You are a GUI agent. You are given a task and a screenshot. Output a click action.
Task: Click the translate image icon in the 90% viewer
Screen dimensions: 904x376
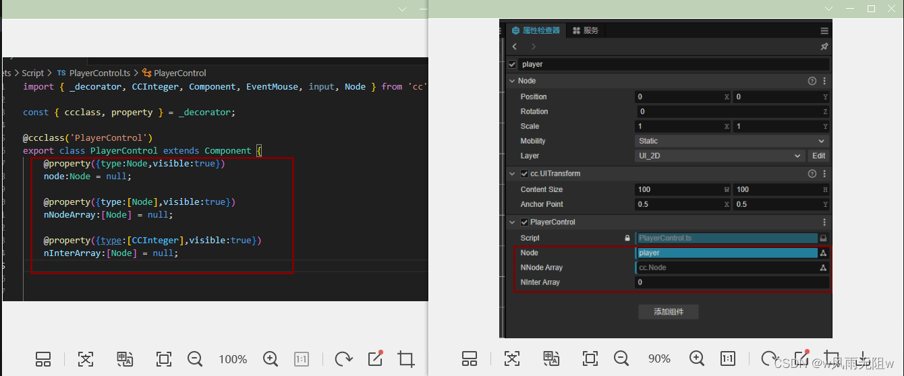(551, 358)
